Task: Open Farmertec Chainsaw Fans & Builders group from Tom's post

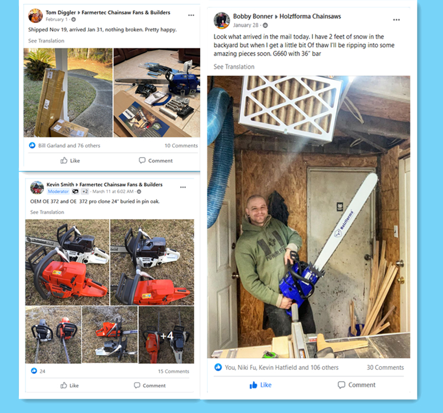Action: coord(126,12)
